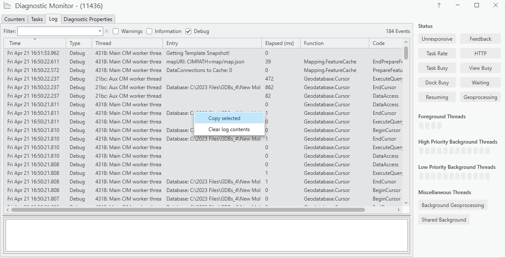
Task: Enable the Information checkbox
Action: (x=149, y=31)
